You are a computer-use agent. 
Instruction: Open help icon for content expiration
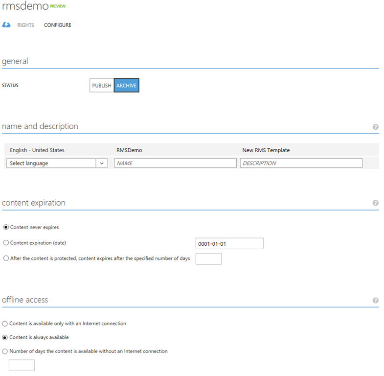click(375, 203)
